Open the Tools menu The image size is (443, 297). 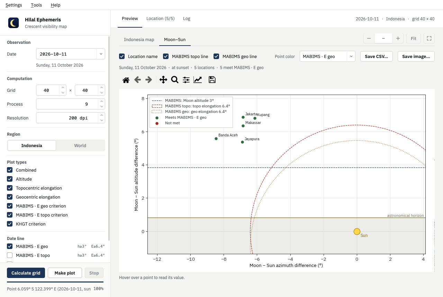pyautogui.click(x=36, y=5)
